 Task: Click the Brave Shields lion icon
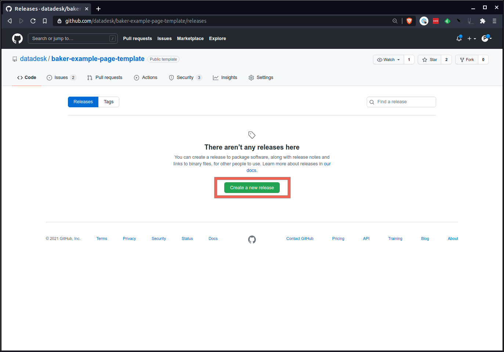(409, 21)
